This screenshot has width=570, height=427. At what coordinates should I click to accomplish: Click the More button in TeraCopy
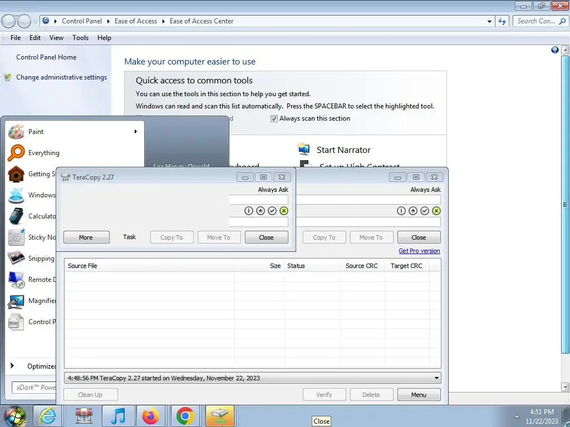coord(86,237)
